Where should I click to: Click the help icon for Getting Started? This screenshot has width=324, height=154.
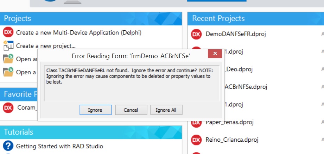(8, 146)
